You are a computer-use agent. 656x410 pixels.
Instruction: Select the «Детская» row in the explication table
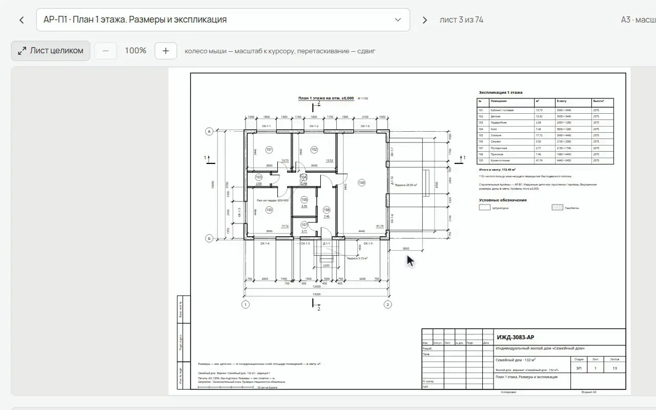pos(545,116)
